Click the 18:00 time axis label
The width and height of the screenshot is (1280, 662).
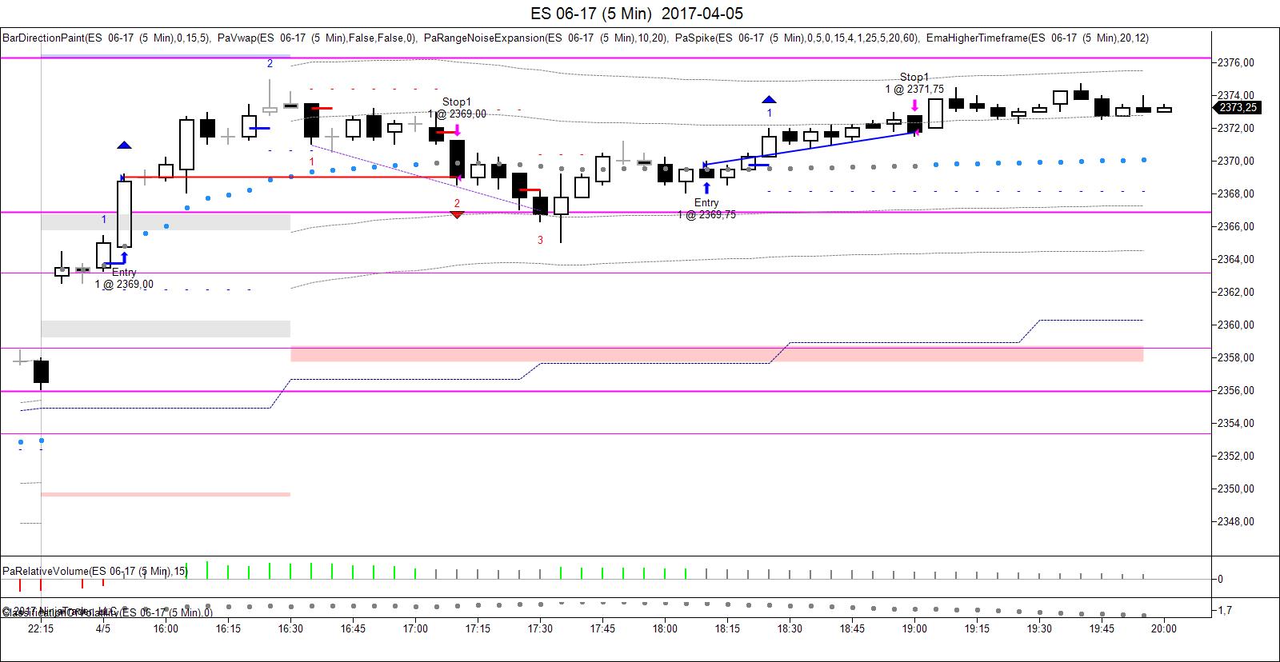coord(665,628)
